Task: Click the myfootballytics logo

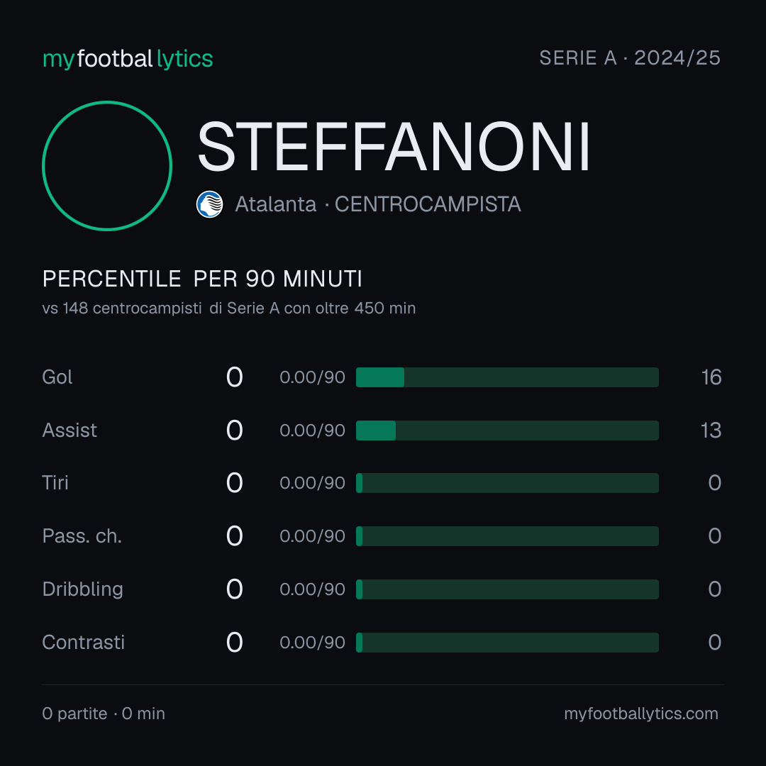Action: click(128, 59)
